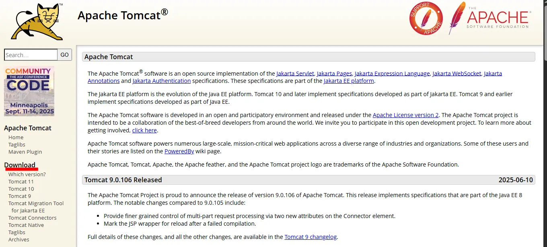547x247 pixels.
Task: Open Taglibs link under the Download section
Action: point(17,233)
